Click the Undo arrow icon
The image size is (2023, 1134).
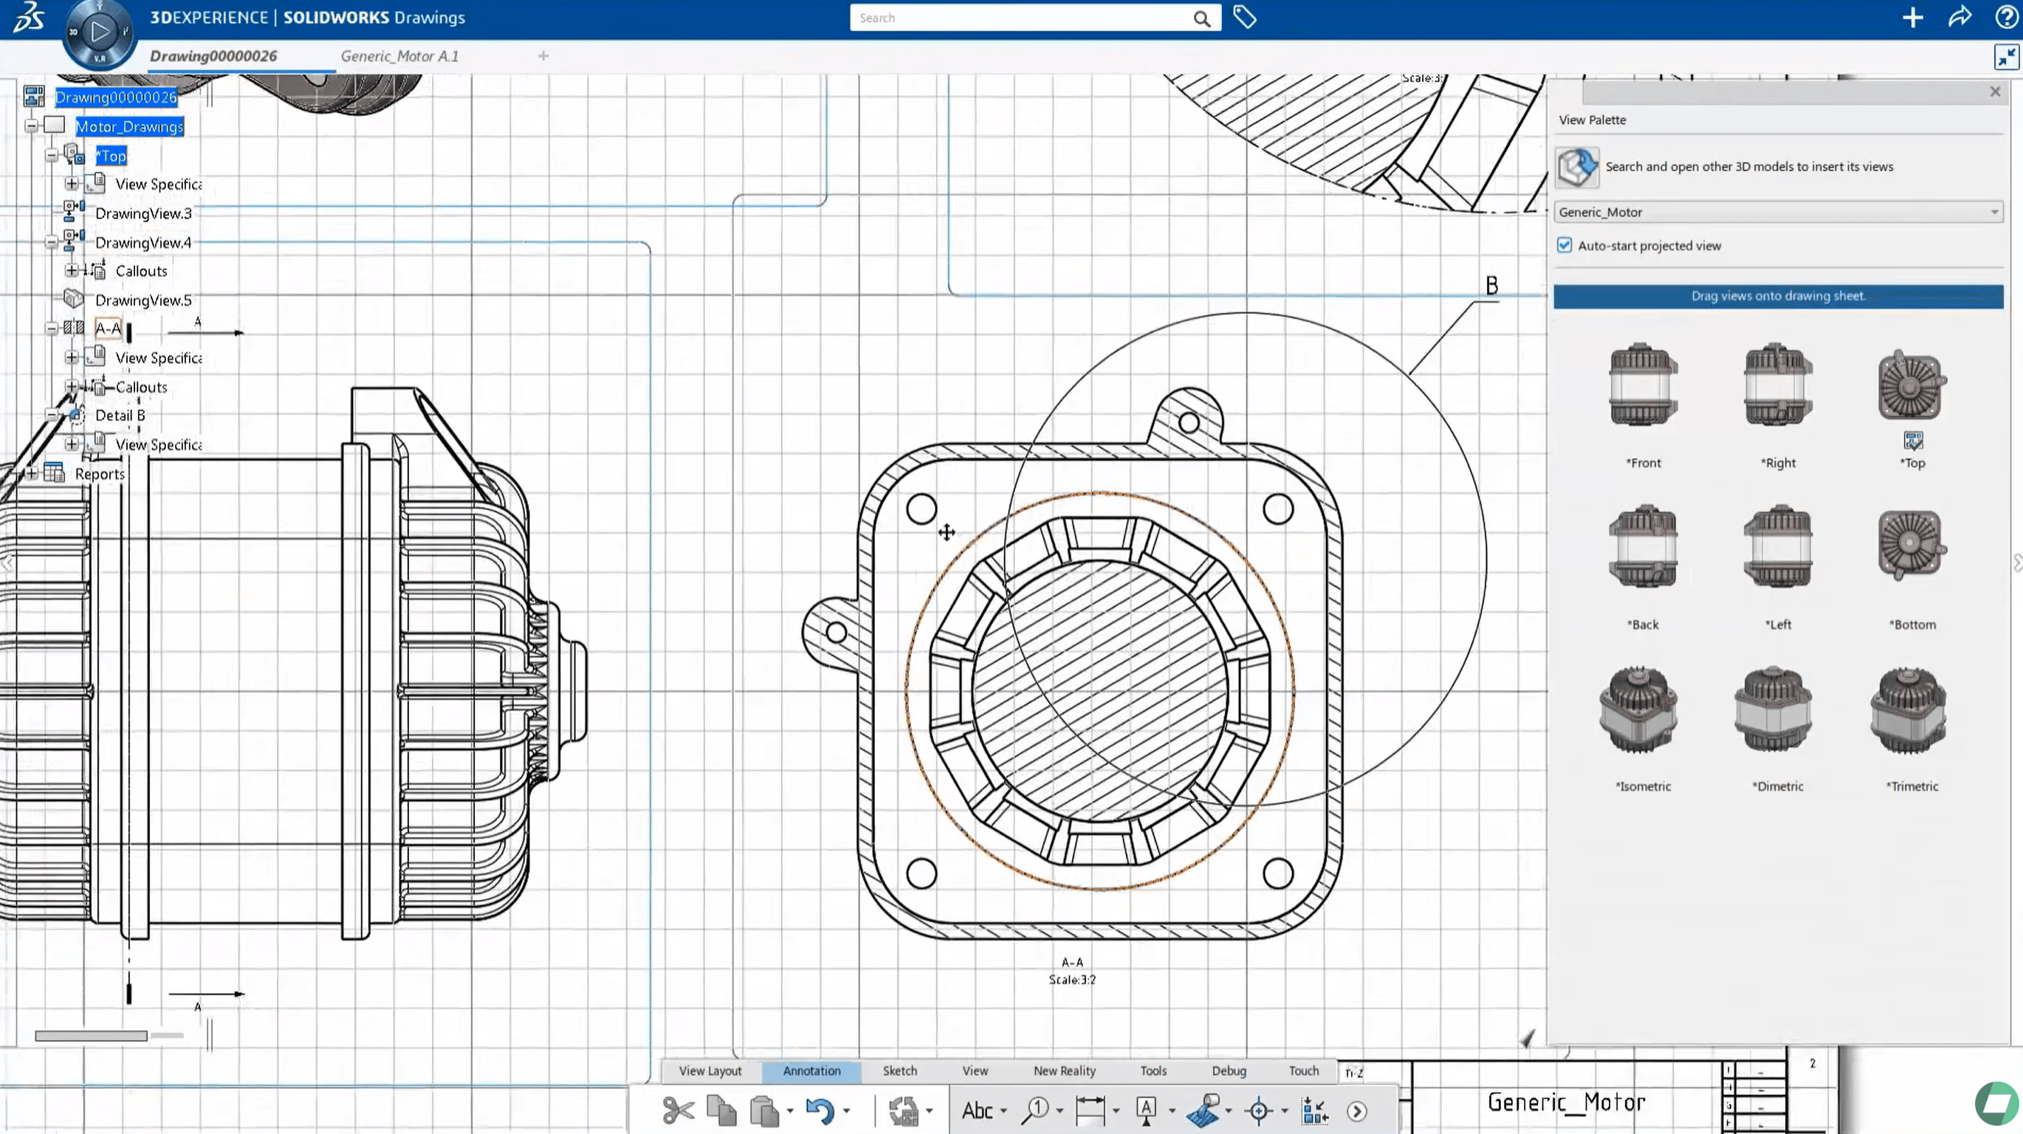click(x=819, y=1110)
